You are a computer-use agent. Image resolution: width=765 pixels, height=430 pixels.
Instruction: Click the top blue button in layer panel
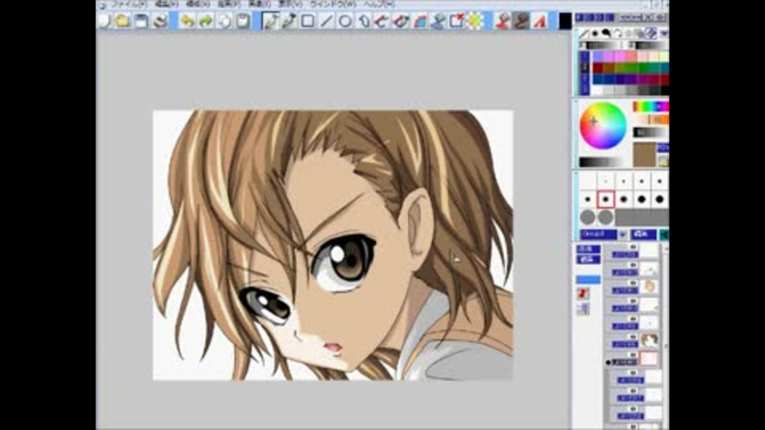[x=588, y=249]
